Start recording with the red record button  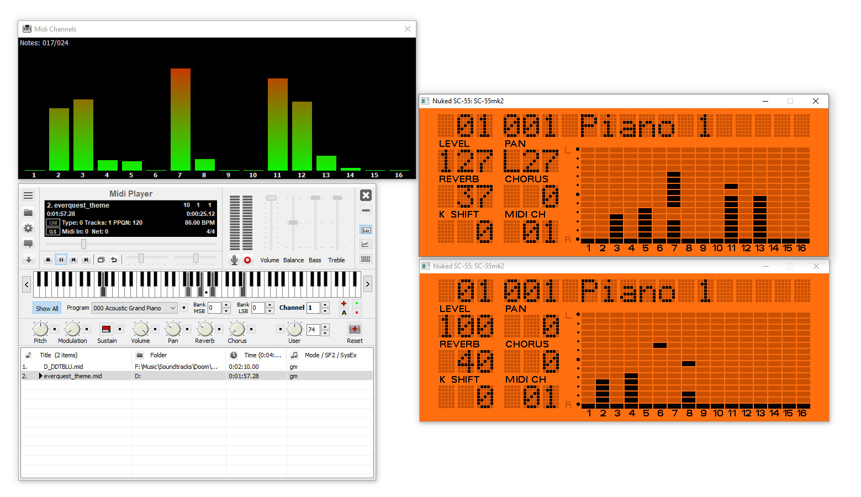[247, 260]
